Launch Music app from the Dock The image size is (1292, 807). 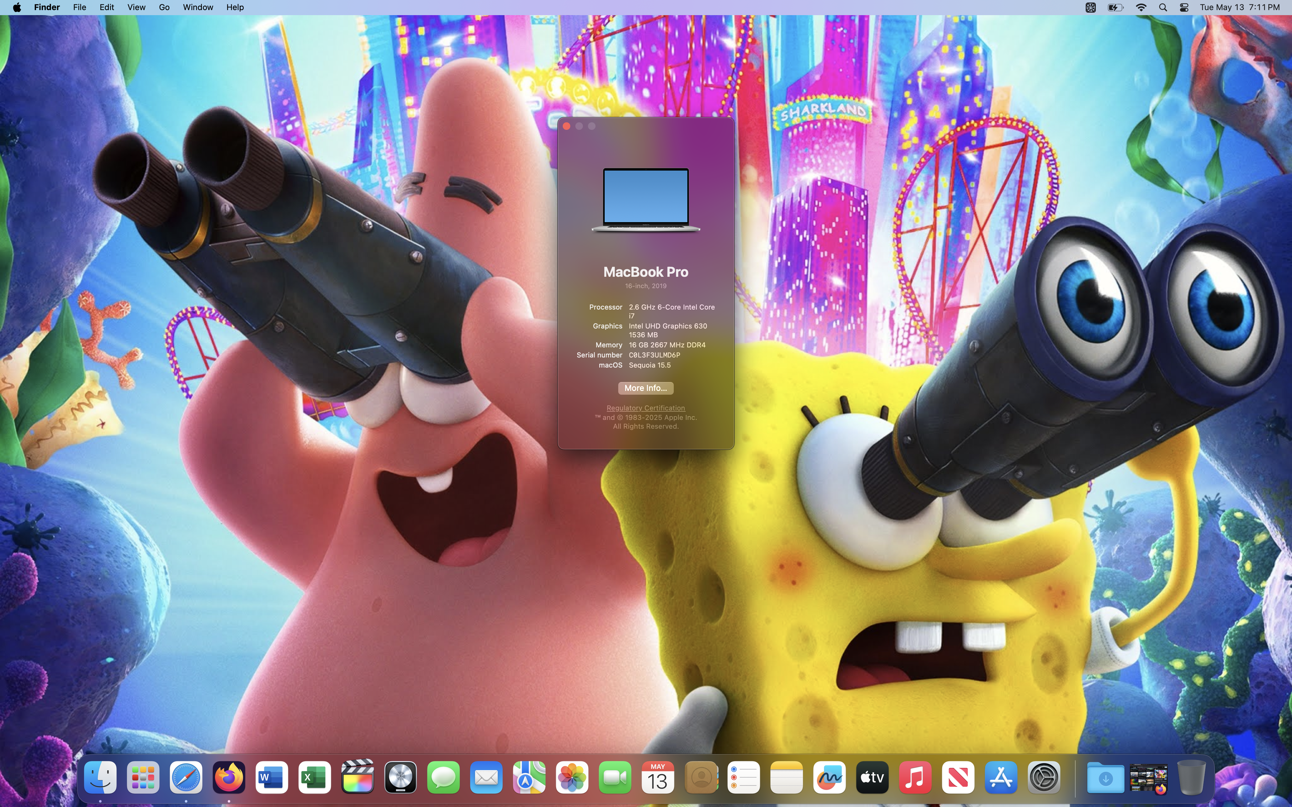(915, 778)
